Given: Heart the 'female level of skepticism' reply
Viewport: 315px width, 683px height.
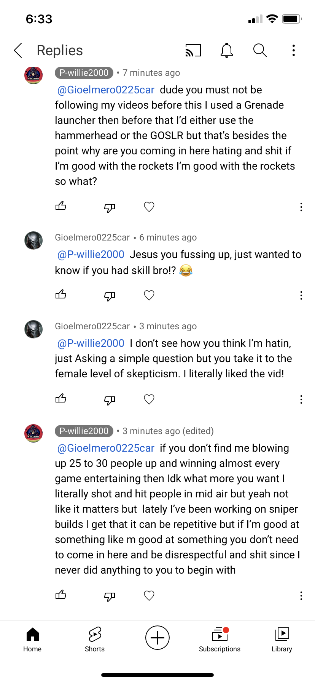Looking at the screenshot, I should point(149,399).
